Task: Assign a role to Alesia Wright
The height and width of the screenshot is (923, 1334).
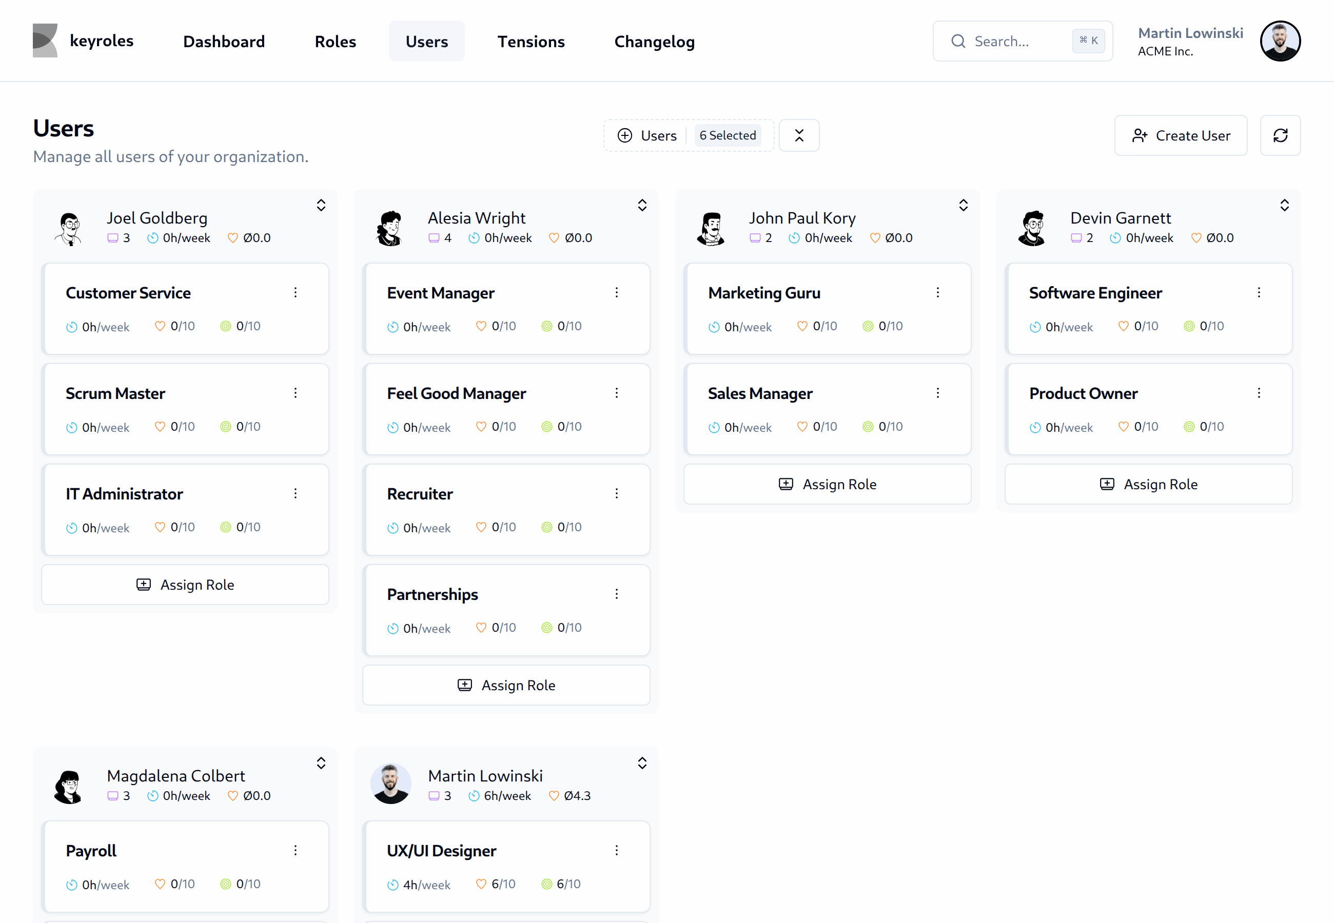Action: tap(506, 685)
